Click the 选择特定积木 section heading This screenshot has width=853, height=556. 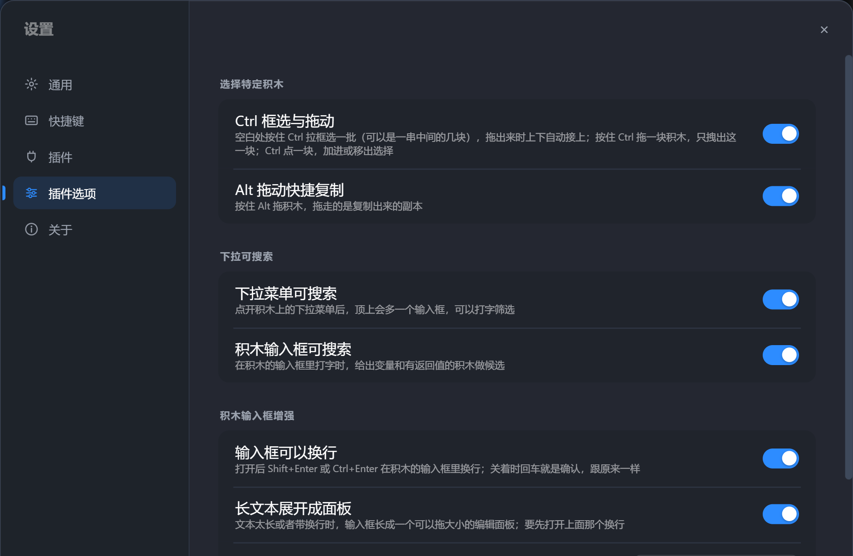pos(252,84)
